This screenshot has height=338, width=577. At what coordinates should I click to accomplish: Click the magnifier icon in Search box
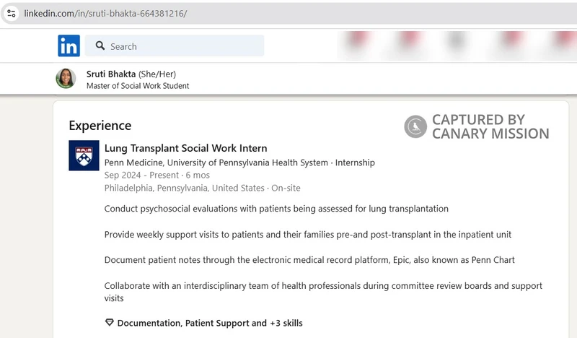[x=99, y=46]
